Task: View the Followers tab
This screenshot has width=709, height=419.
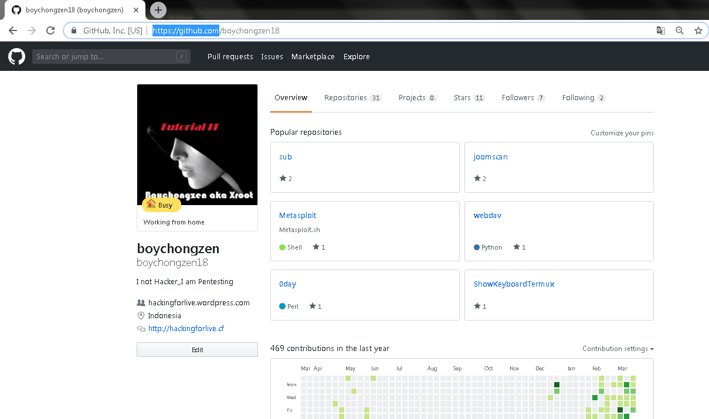Action: (x=524, y=98)
